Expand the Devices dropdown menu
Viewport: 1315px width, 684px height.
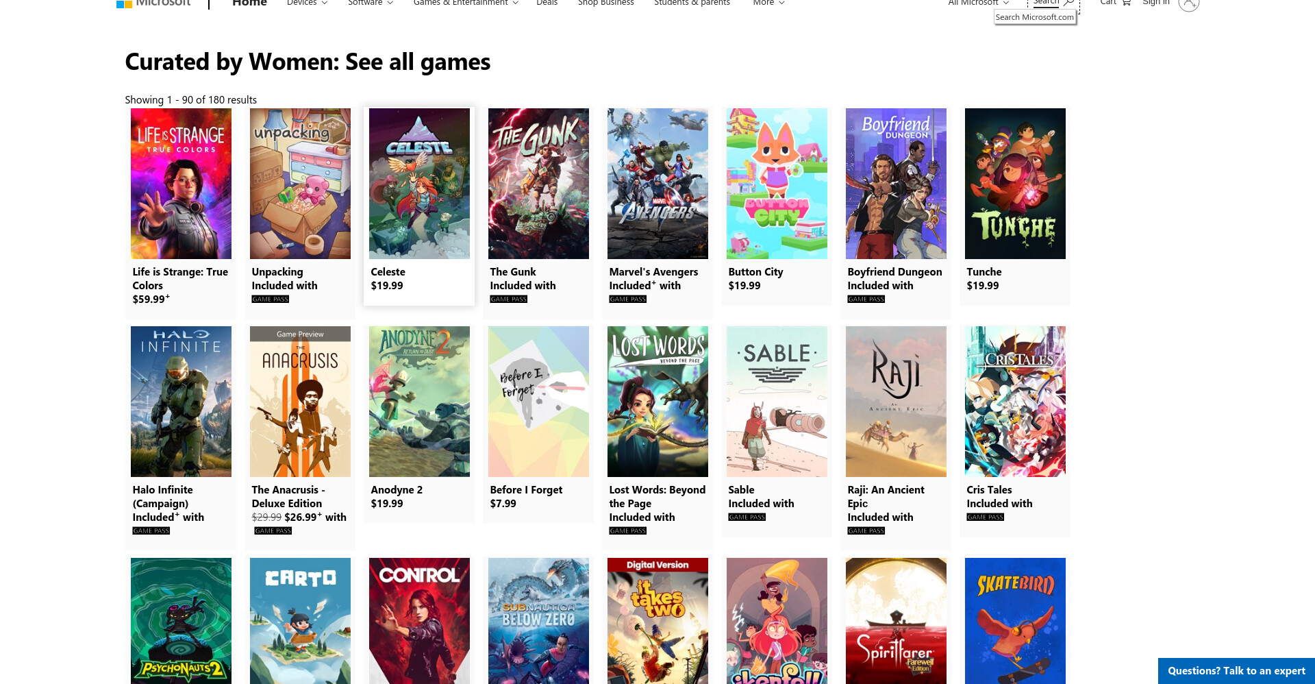(307, 3)
